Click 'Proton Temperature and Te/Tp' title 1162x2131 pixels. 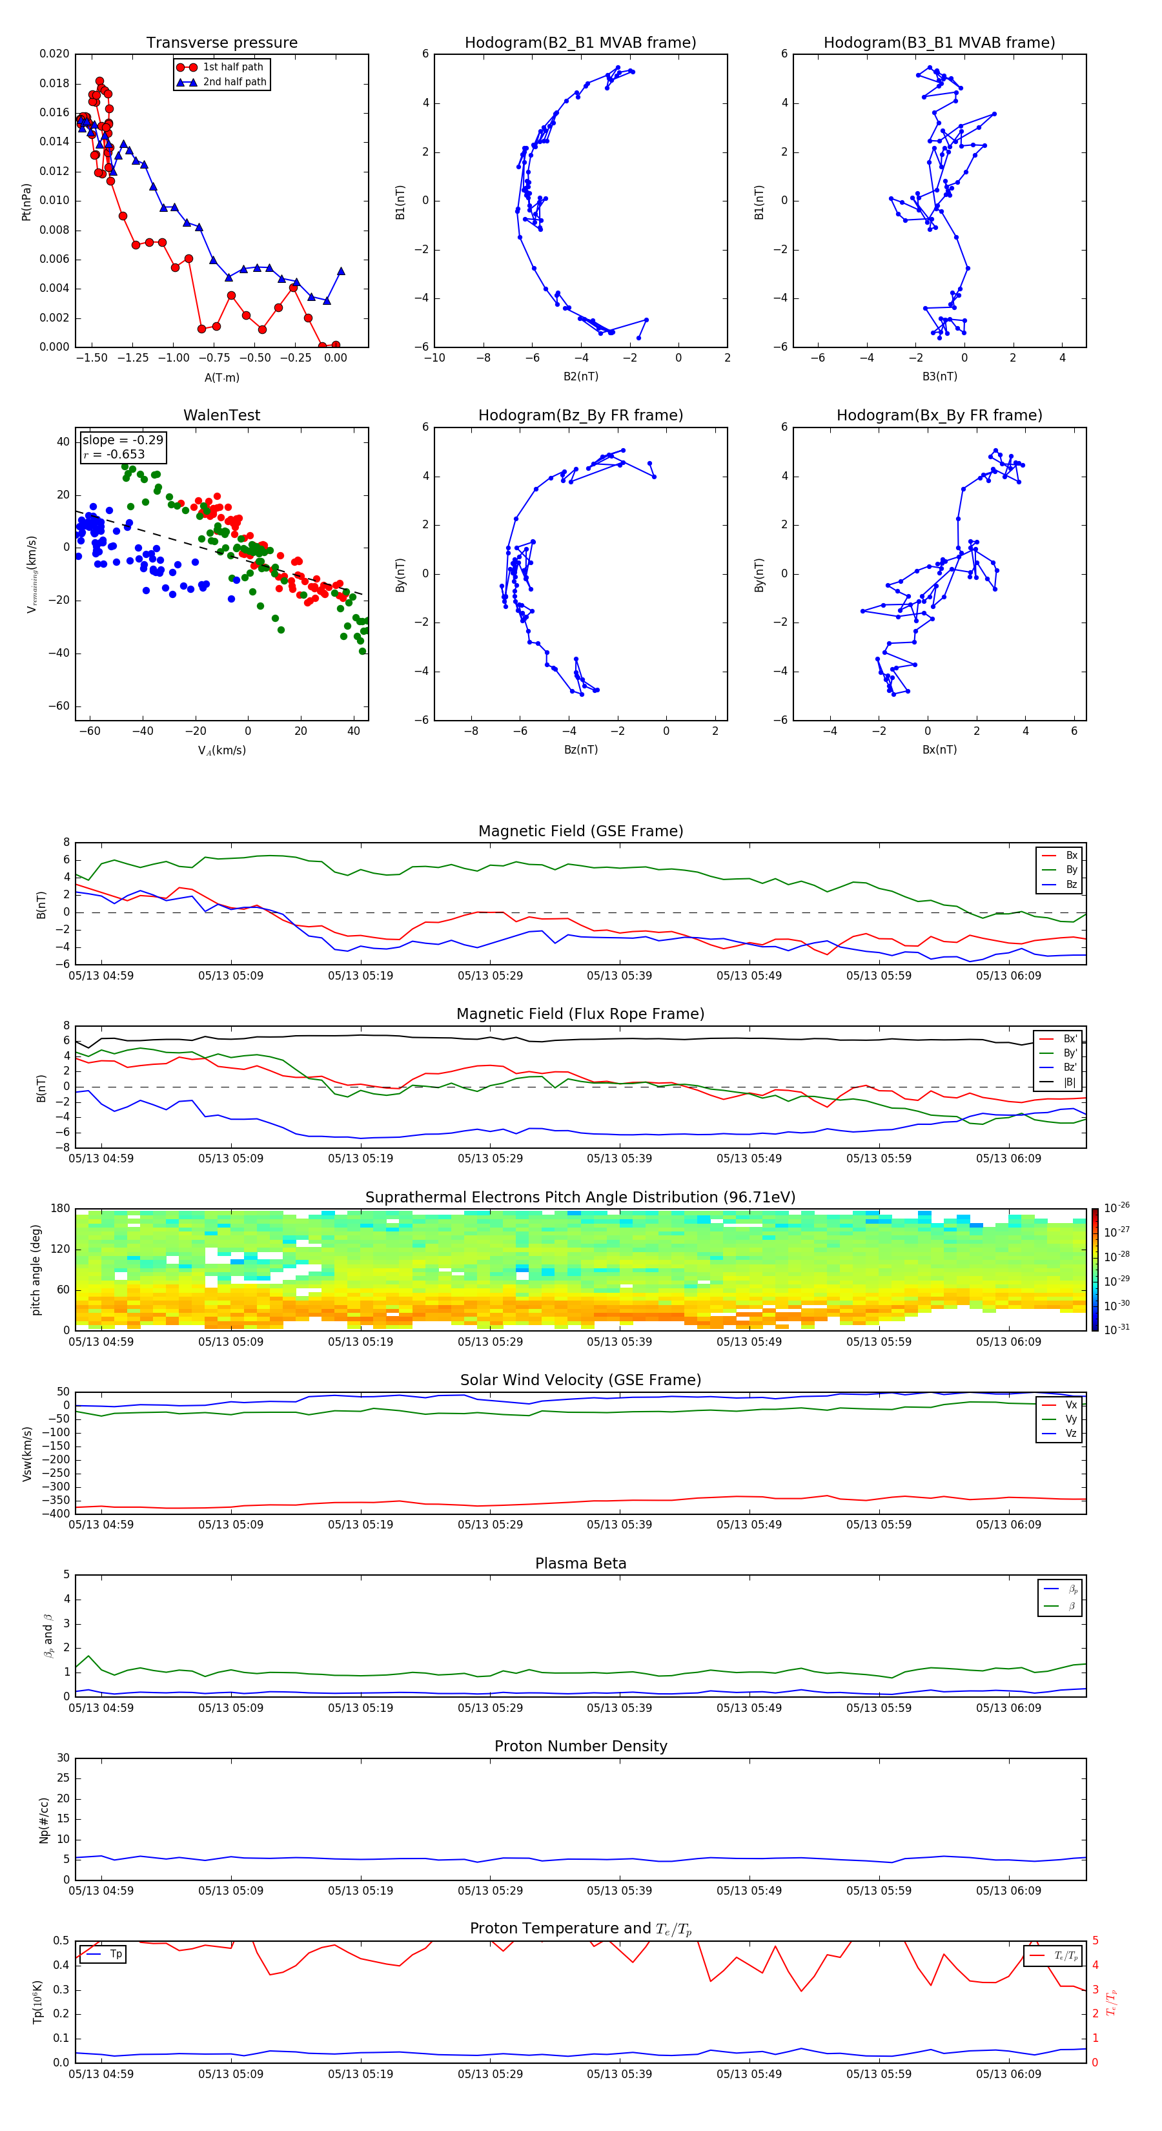(x=580, y=1929)
